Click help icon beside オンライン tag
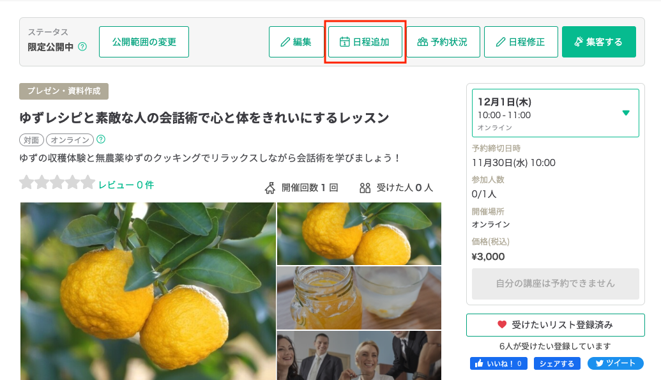This screenshot has height=380, width=661. (x=101, y=139)
